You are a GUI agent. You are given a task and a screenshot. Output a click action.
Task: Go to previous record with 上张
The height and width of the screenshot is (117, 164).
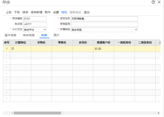click(x=9, y=12)
